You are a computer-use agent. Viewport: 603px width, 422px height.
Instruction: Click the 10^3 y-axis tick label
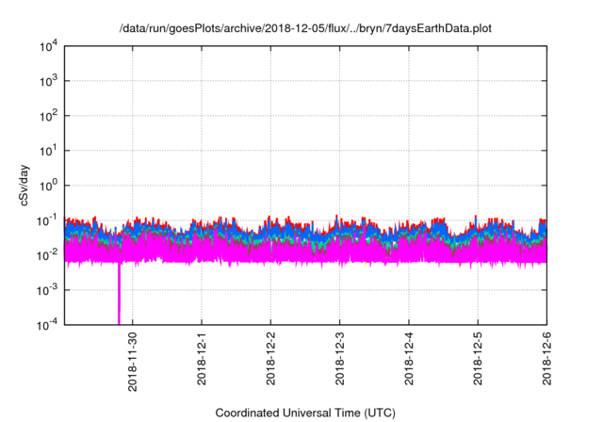[48, 81]
